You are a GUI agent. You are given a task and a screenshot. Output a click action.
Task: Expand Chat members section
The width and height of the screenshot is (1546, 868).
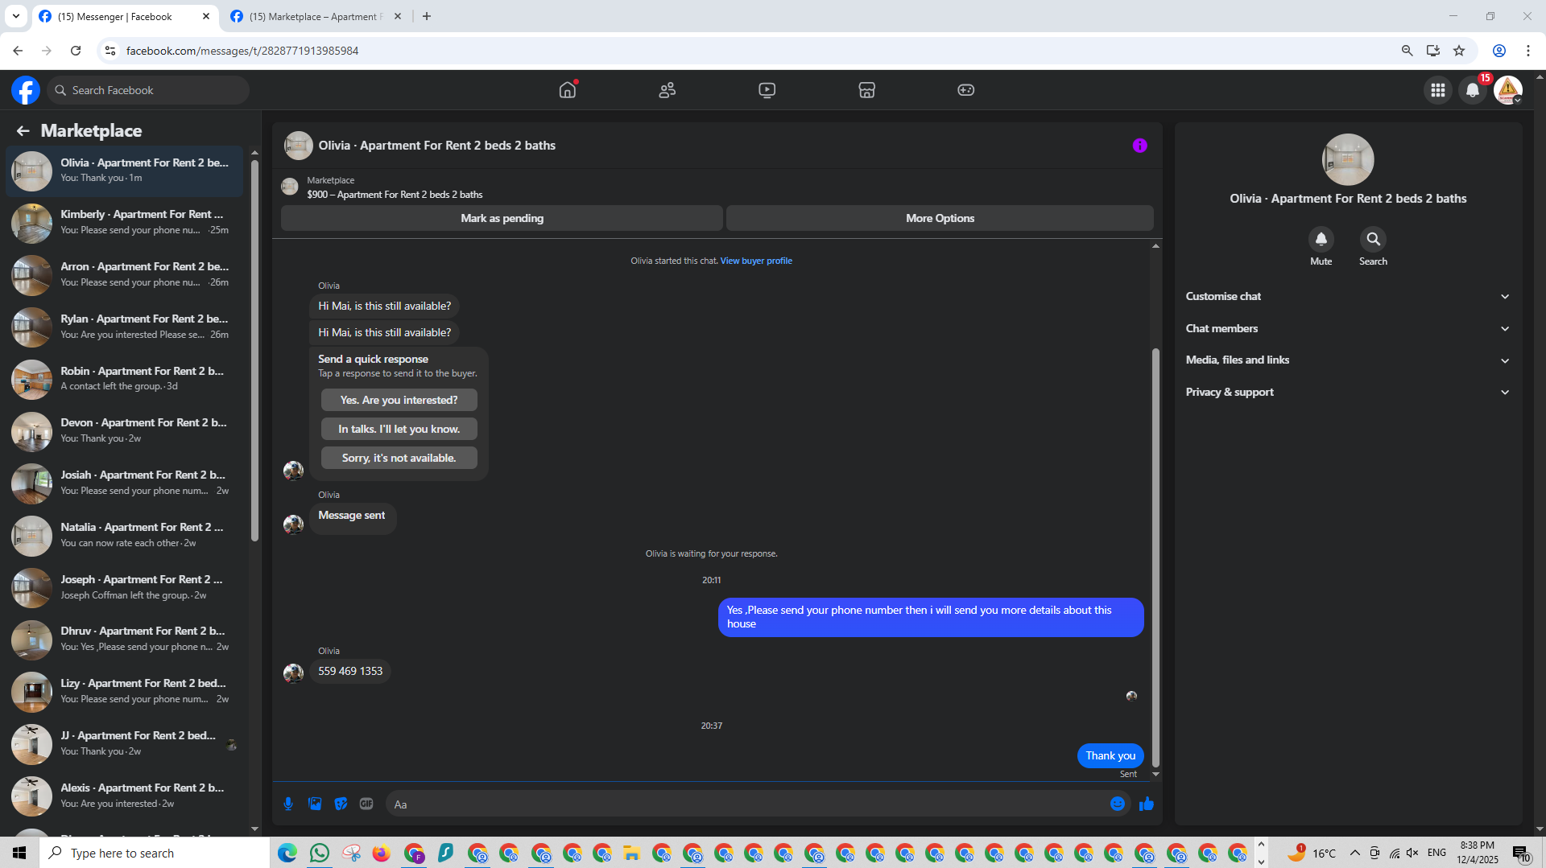click(1347, 328)
